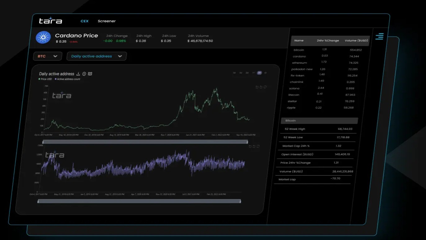Toggle the Active address count legend series
This screenshot has height=240, width=426.
68,79
